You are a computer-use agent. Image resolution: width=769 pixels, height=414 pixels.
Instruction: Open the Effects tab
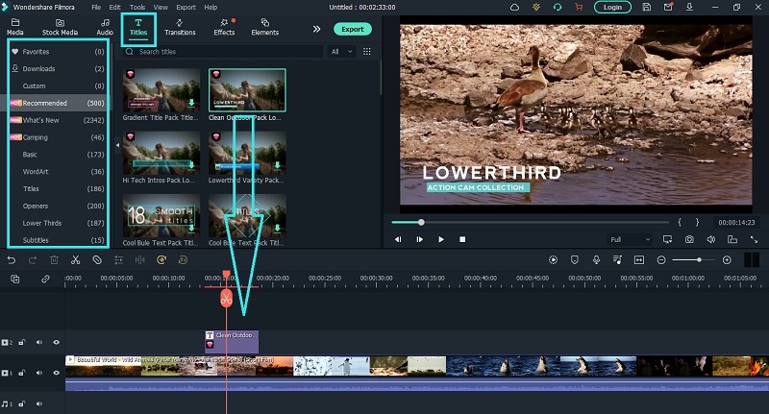(x=224, y=27)
